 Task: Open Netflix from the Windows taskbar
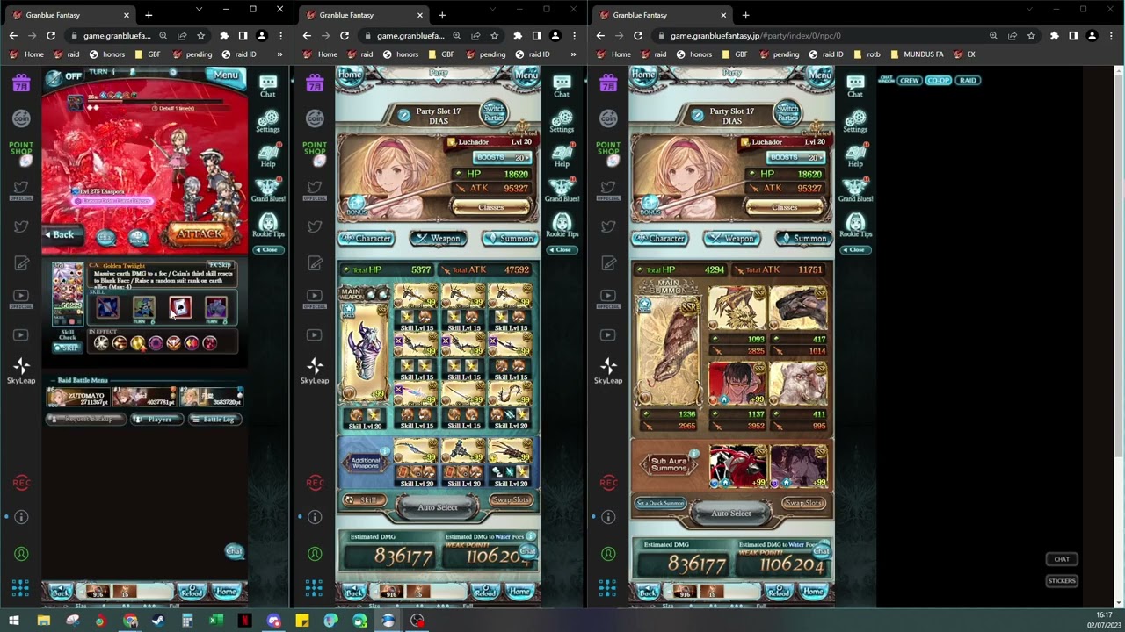tap(245, 621)
